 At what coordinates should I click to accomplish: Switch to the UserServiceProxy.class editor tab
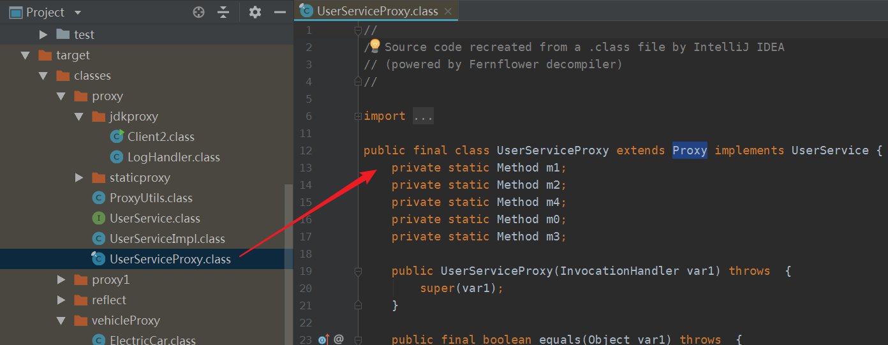[x=377, y=11]
